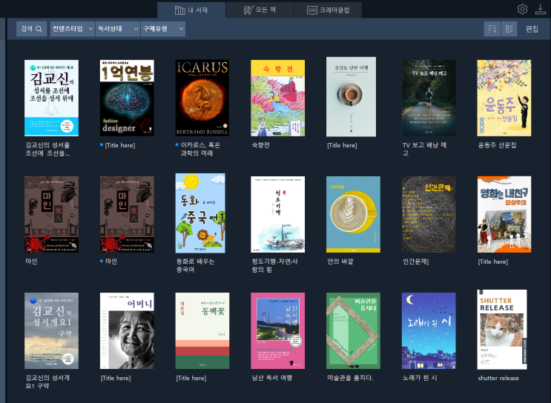Open the 미술관을 훔치다 green cover
Image resolution: width=551 pixels, height=403 pixels.
353,330
